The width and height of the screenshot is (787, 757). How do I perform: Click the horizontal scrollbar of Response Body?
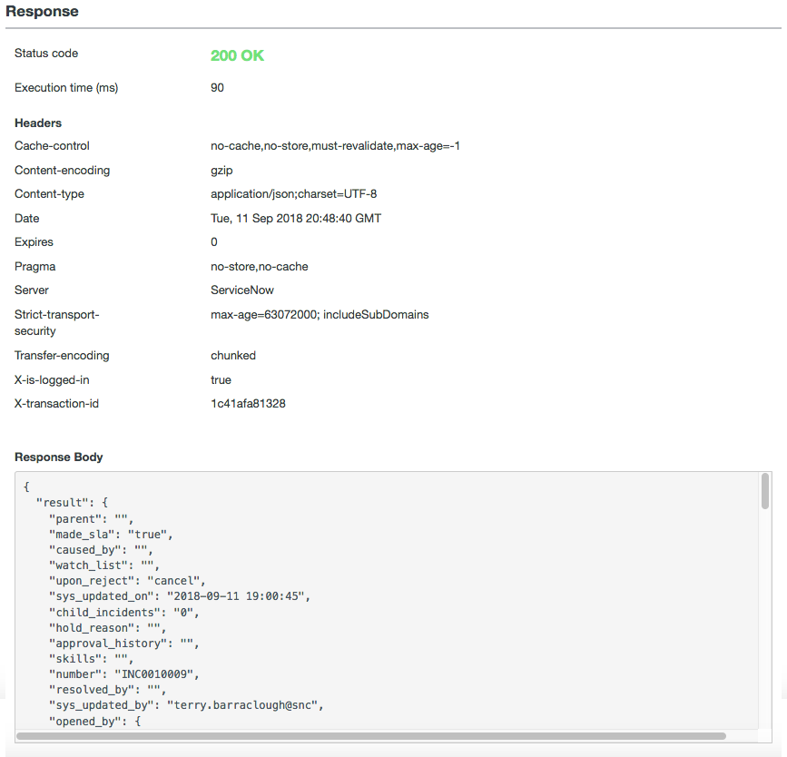click(371, 736)
